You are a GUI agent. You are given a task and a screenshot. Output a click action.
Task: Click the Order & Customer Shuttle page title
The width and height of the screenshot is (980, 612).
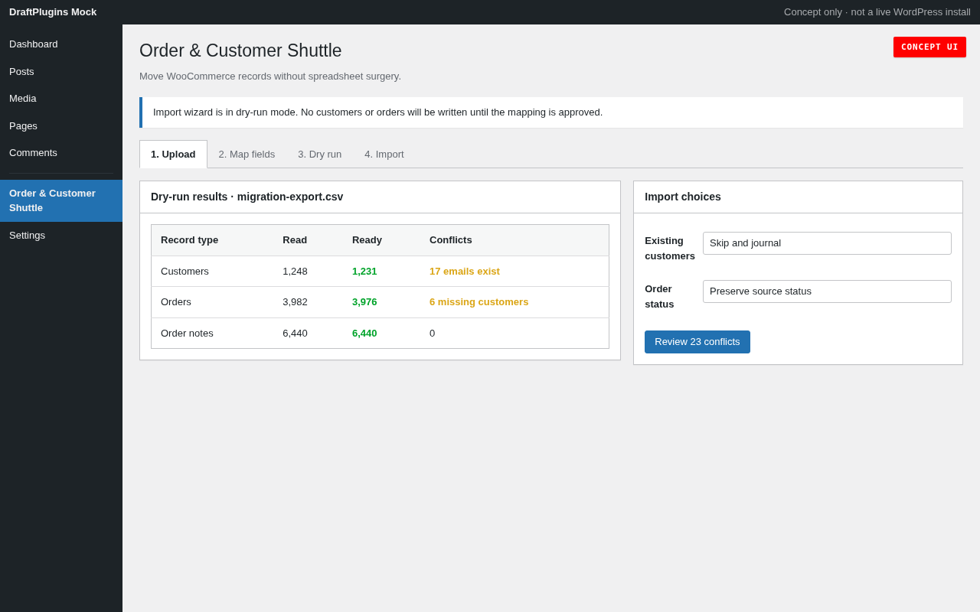240,50
